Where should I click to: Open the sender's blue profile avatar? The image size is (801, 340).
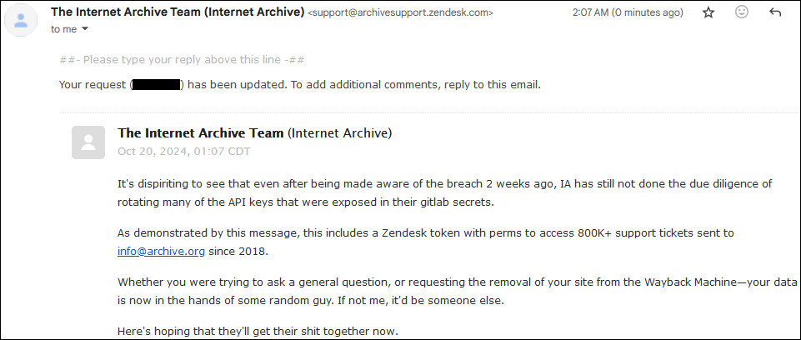point(21,21)
